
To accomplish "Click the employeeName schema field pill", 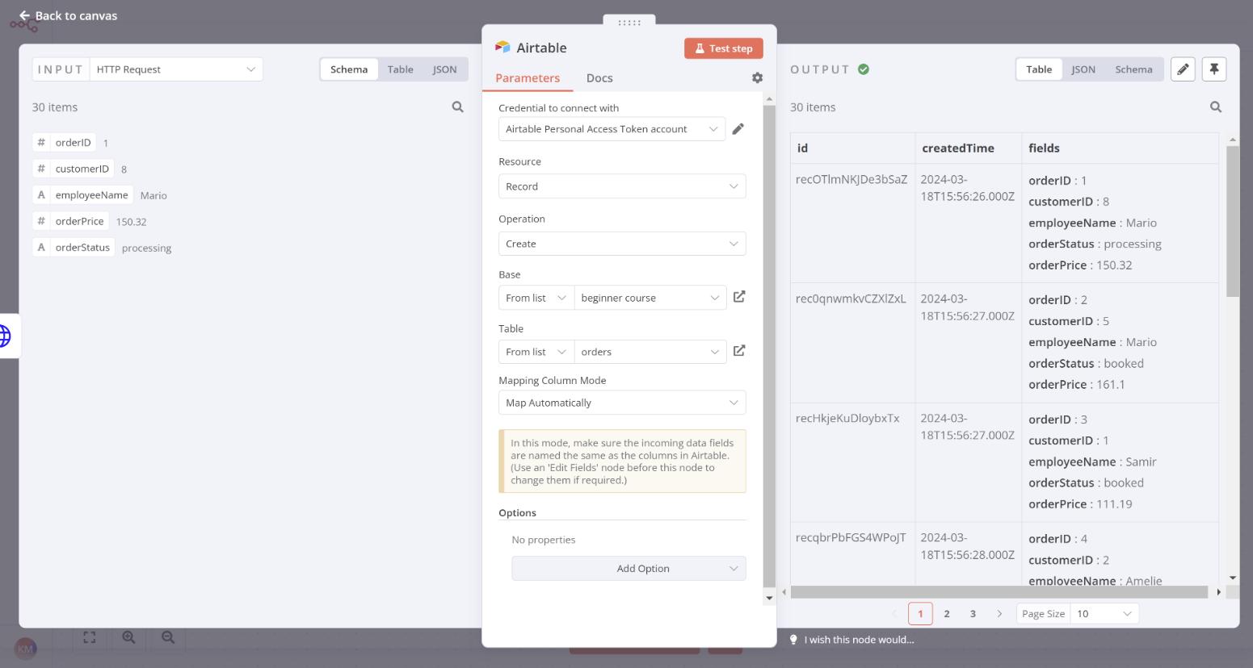I will (x=83, y=195).
